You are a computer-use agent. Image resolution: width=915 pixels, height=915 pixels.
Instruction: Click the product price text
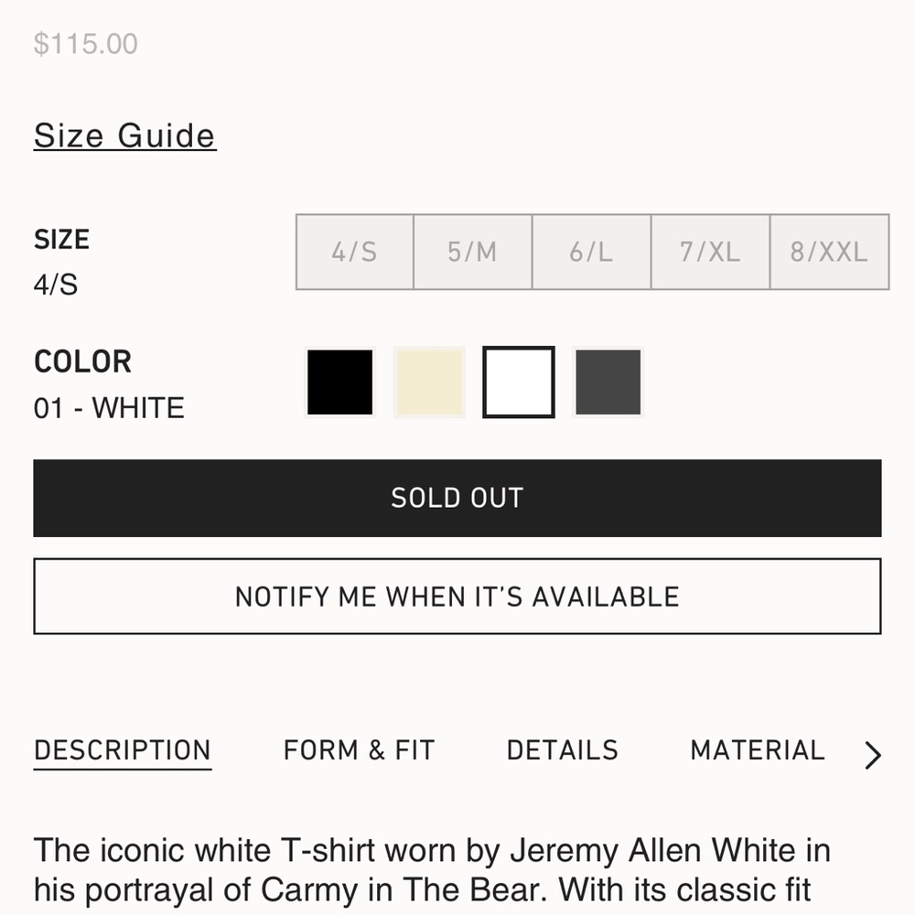(85, 43)
